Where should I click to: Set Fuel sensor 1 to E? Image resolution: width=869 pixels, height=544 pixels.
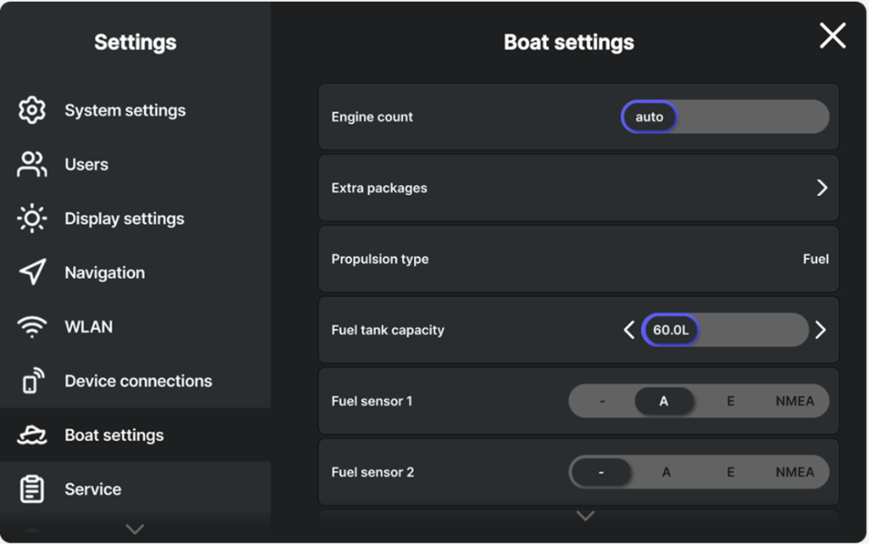point(731,401)
